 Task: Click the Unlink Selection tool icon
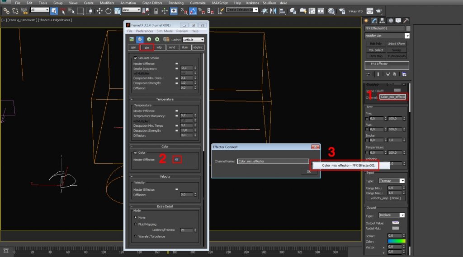pos(15,11)
